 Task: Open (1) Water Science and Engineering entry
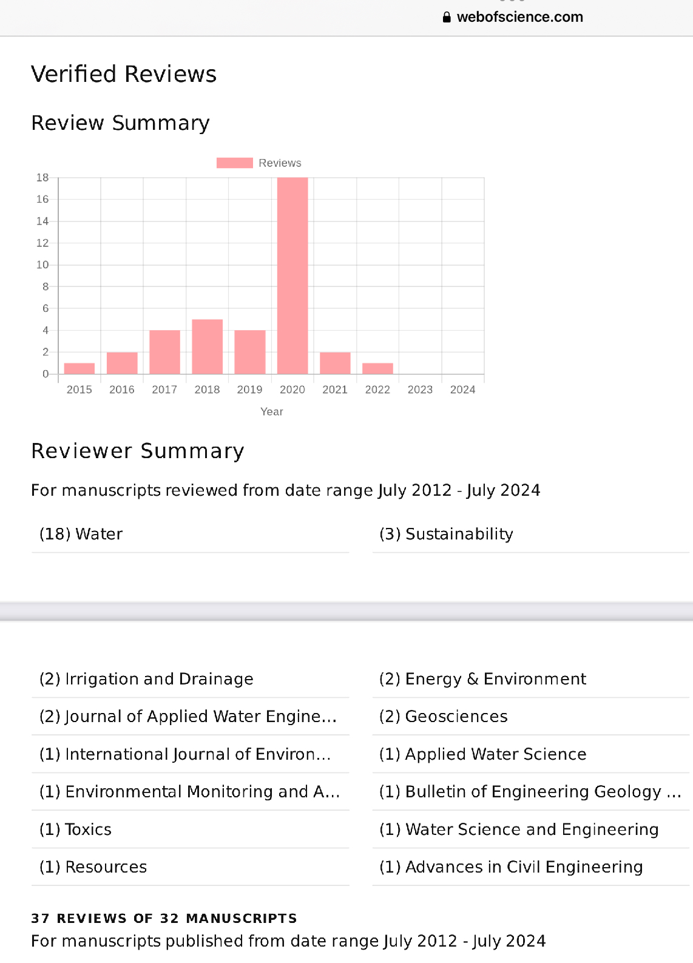click(531, 830)
